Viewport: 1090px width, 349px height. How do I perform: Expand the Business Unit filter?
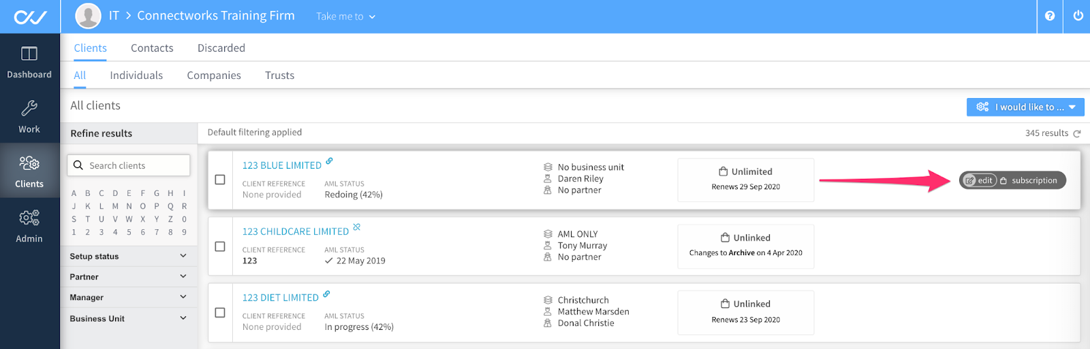pos(128,318)
